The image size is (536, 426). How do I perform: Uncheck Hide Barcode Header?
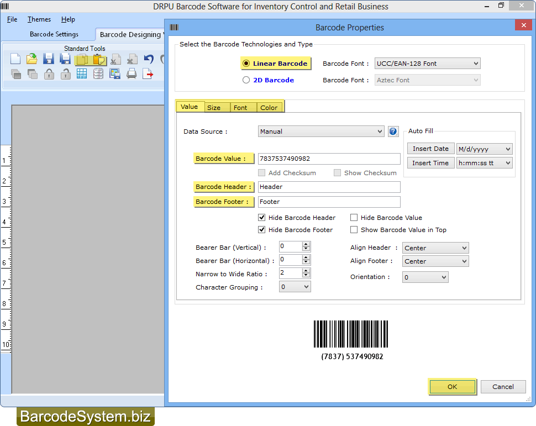tap(261, 218)
